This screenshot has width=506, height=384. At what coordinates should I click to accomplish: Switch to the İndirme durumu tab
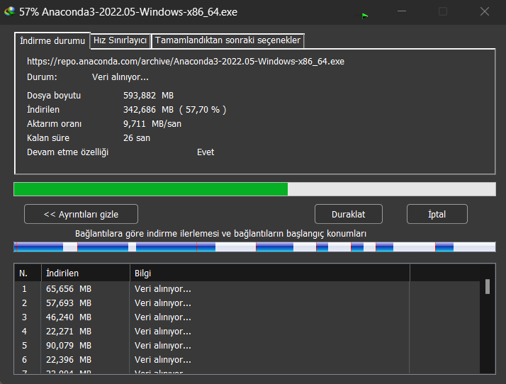point(52,40)
